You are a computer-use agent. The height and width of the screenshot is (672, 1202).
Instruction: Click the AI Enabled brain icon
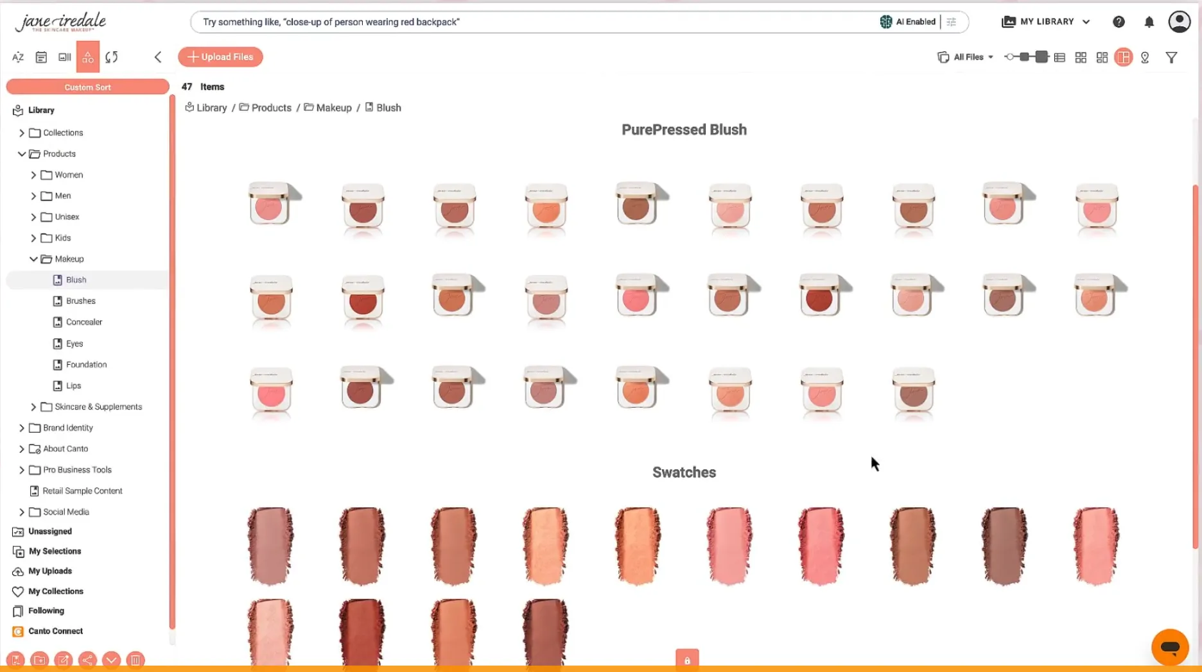click(886, 22)
